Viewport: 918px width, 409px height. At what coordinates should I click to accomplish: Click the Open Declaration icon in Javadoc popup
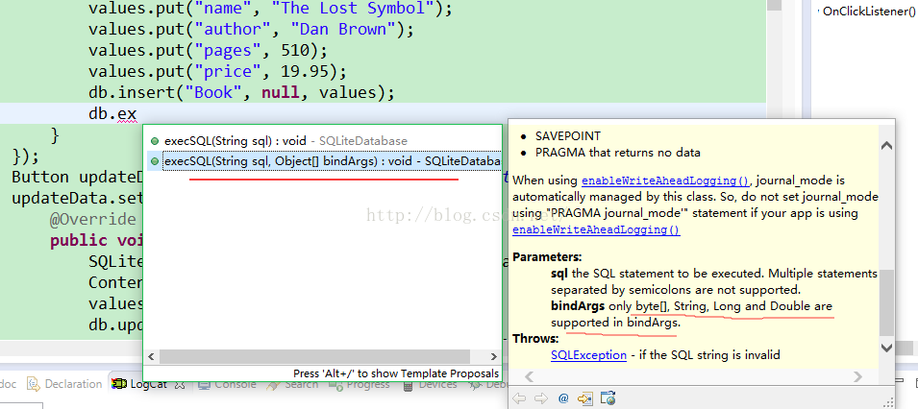tap(584, 397)
